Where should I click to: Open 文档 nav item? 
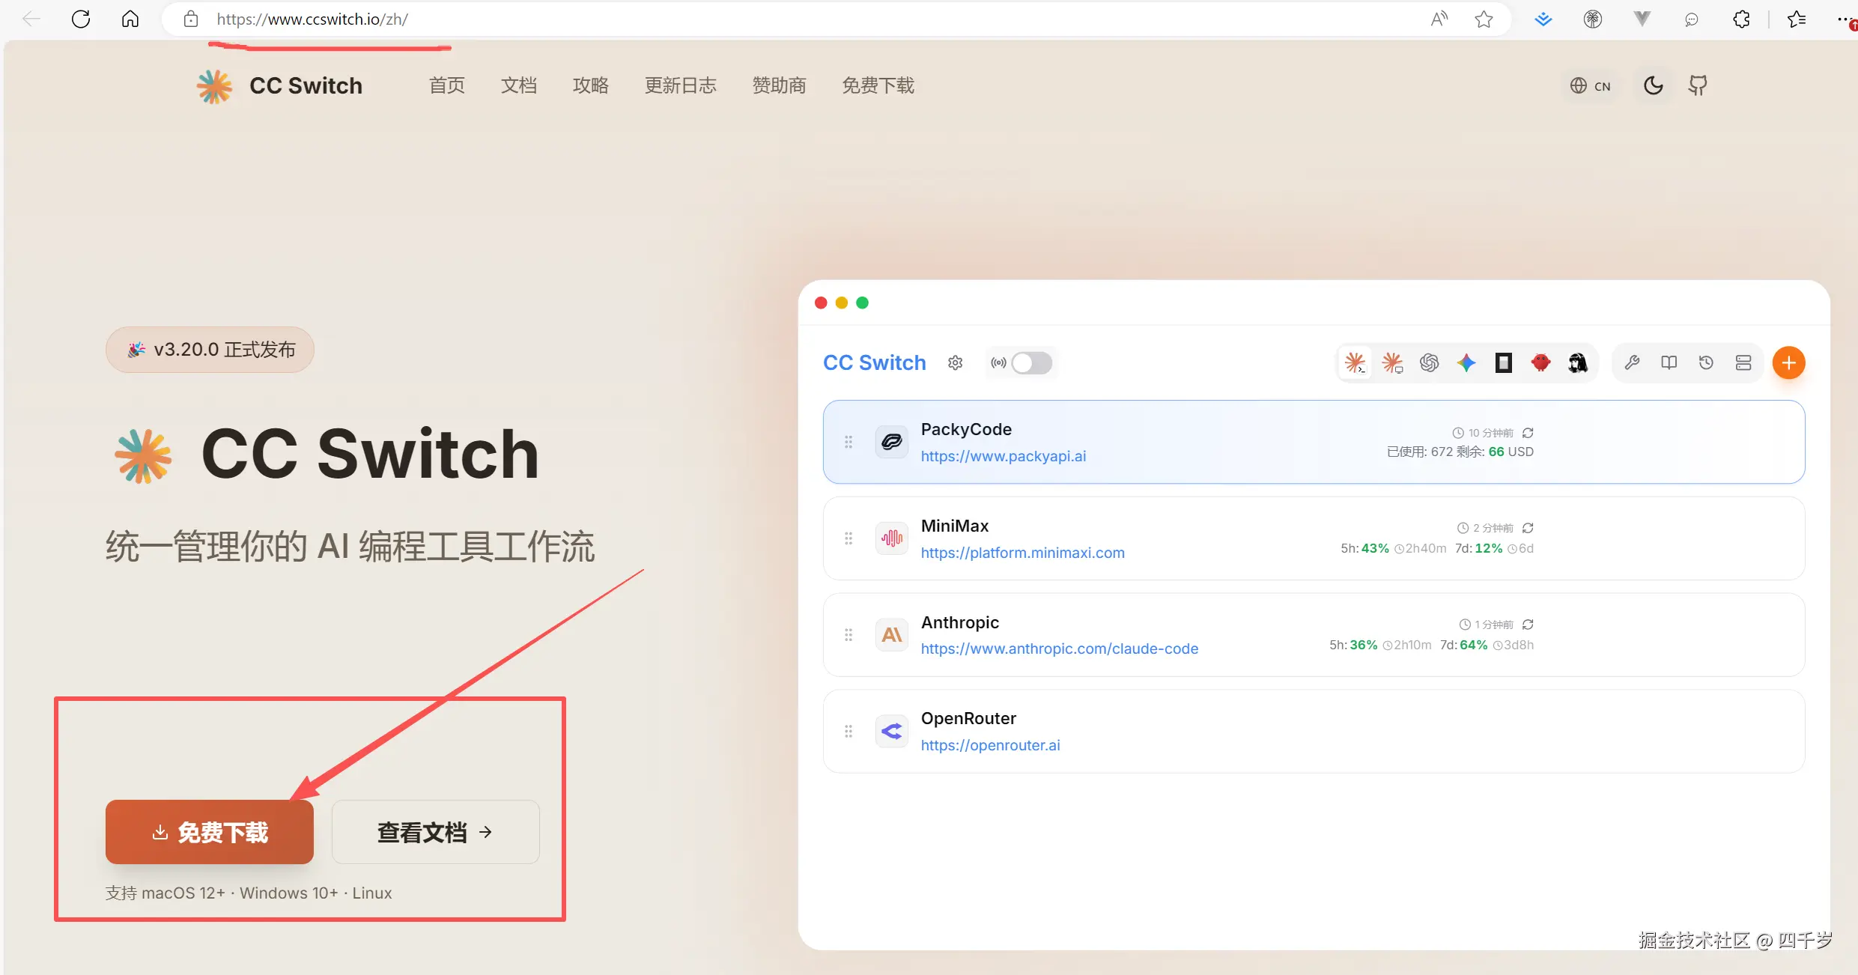[519, 86]
